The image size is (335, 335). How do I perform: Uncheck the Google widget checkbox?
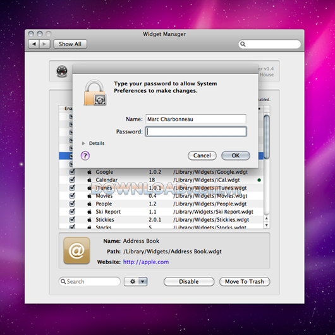pos(72,171)
